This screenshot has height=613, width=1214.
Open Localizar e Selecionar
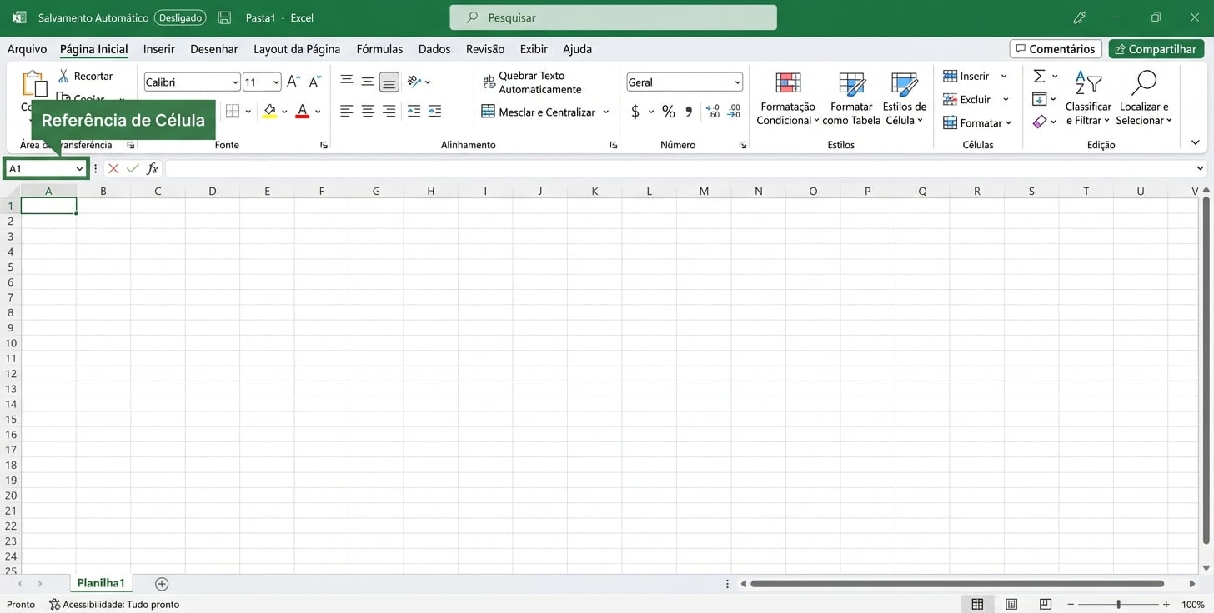coord(1145,98)
